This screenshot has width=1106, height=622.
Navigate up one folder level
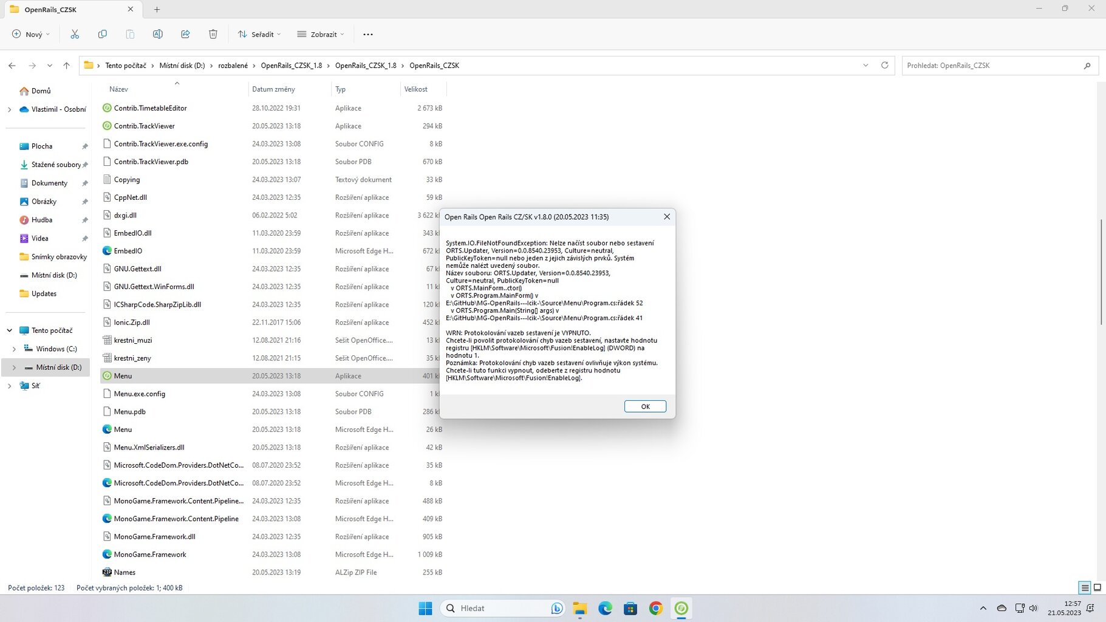point(66,66)
